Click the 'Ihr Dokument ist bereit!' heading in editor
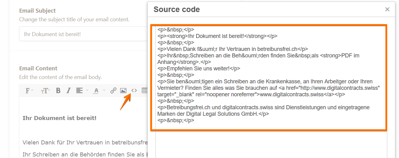 (x=60, y=118)
